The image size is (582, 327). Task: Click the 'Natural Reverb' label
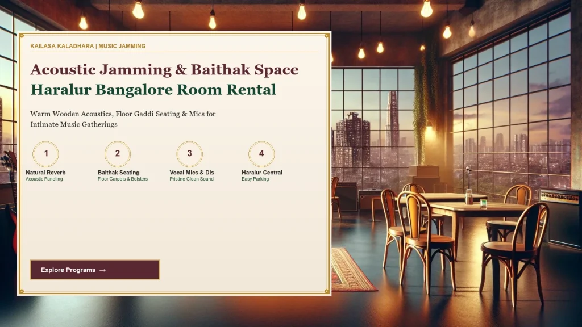(x=45, y=173)
